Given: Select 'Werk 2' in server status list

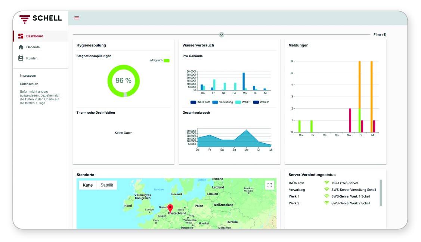Looking at the screenshot, I should pos(294,203).
